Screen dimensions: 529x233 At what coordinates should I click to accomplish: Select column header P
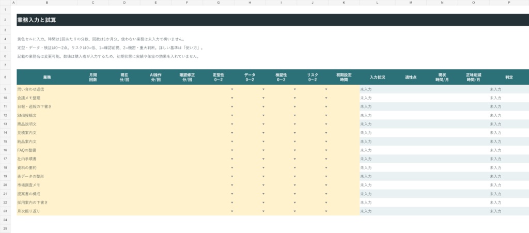(509, 3)
